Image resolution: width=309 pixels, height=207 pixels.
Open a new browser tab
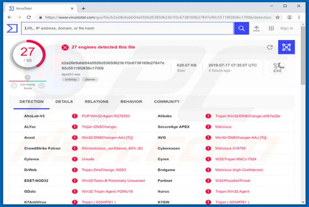pyautogui.click(x=83, y=8)
